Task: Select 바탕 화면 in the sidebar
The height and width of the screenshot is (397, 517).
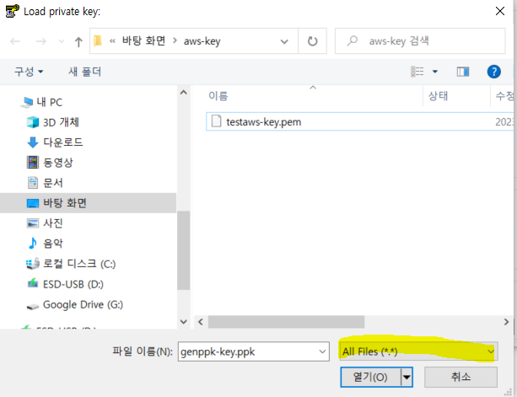Action: 88,203
